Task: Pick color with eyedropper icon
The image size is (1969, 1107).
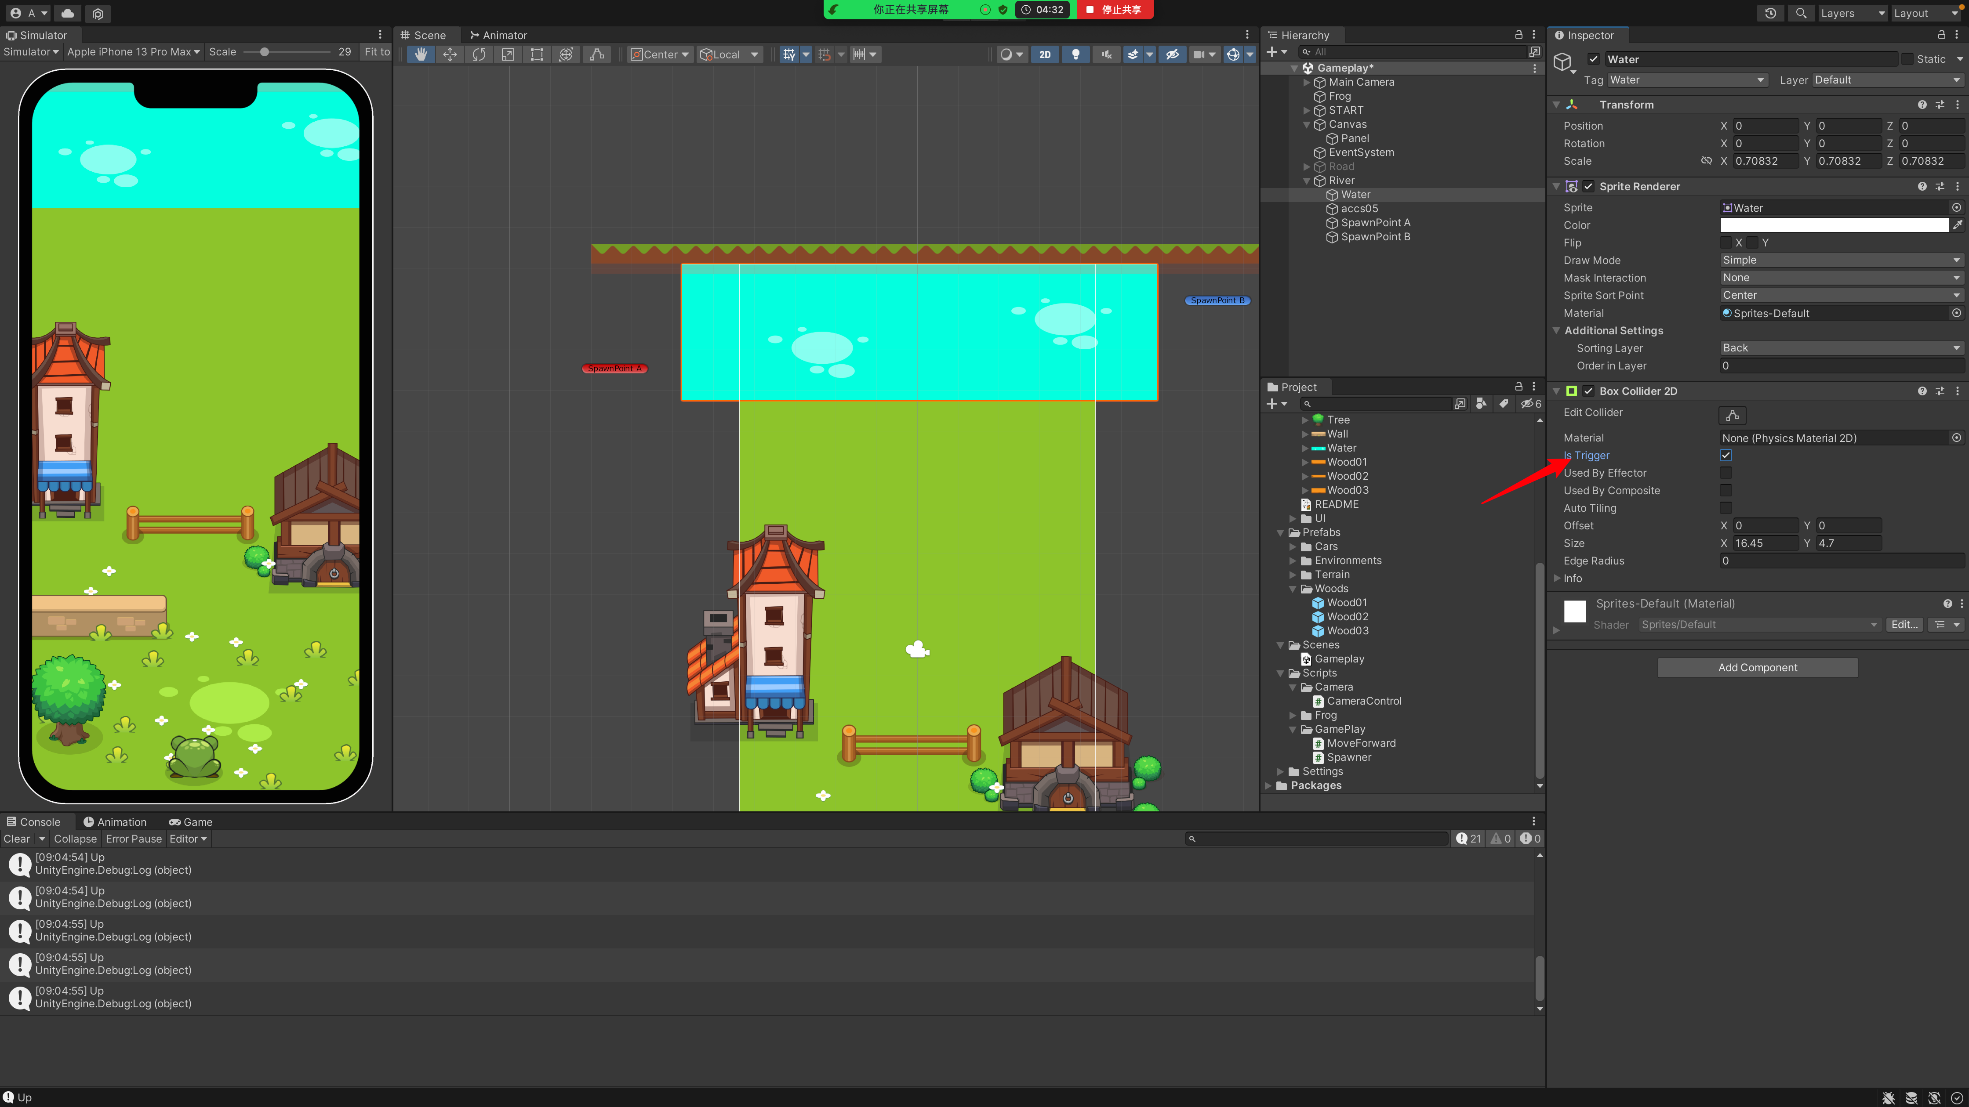Action: tap(1957, 224)
